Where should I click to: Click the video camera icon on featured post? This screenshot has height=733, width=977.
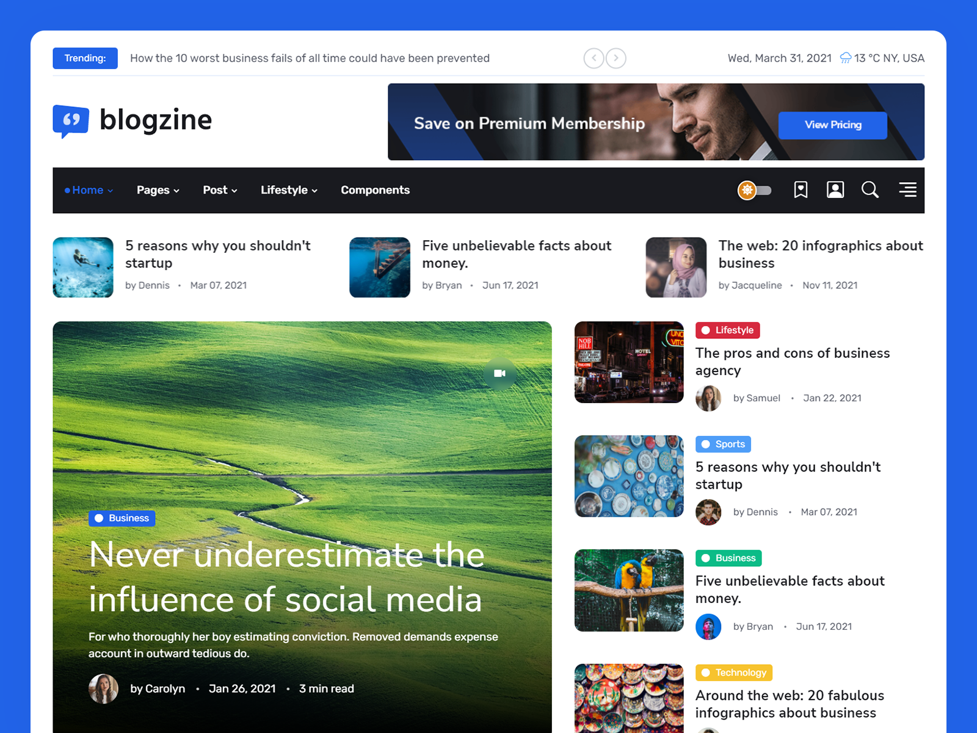pos(499,373)
